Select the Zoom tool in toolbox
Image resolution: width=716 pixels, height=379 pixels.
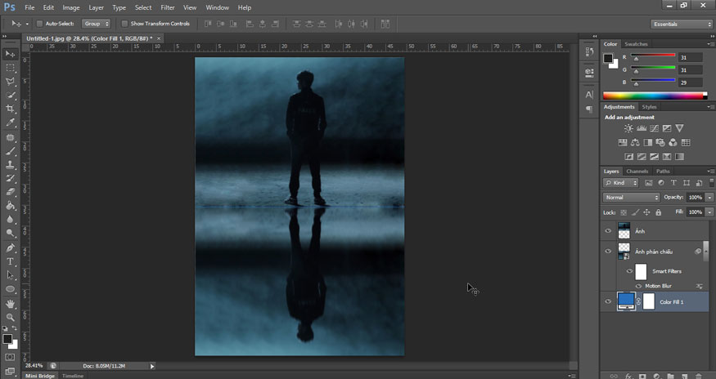(x=10, y=318)
